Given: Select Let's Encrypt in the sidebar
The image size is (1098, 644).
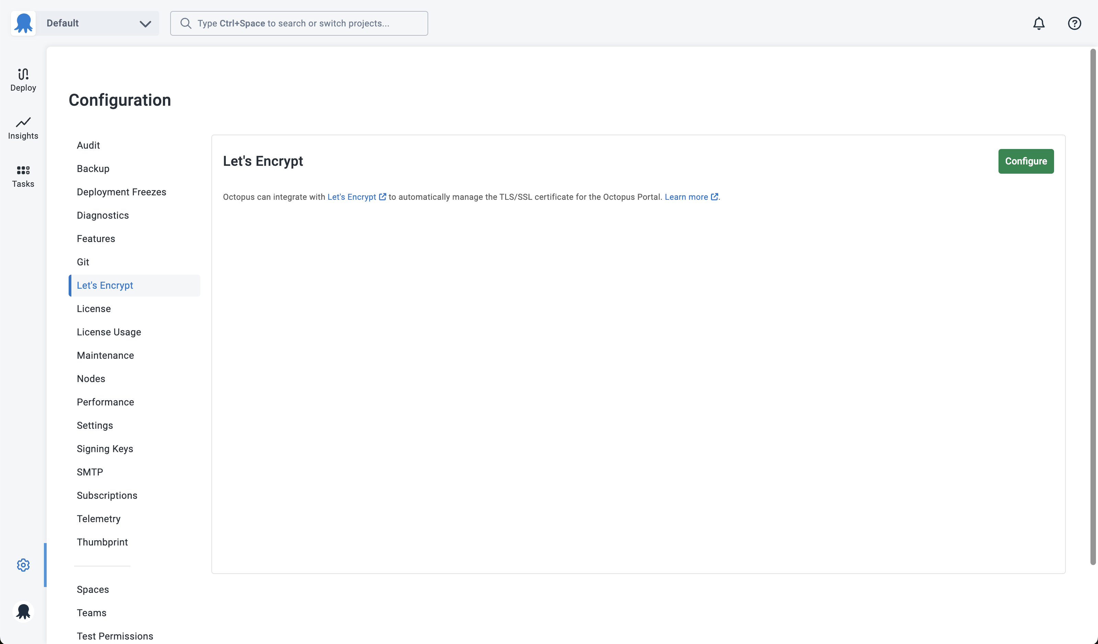Looking at the screenshot, I should click(134, 286).
